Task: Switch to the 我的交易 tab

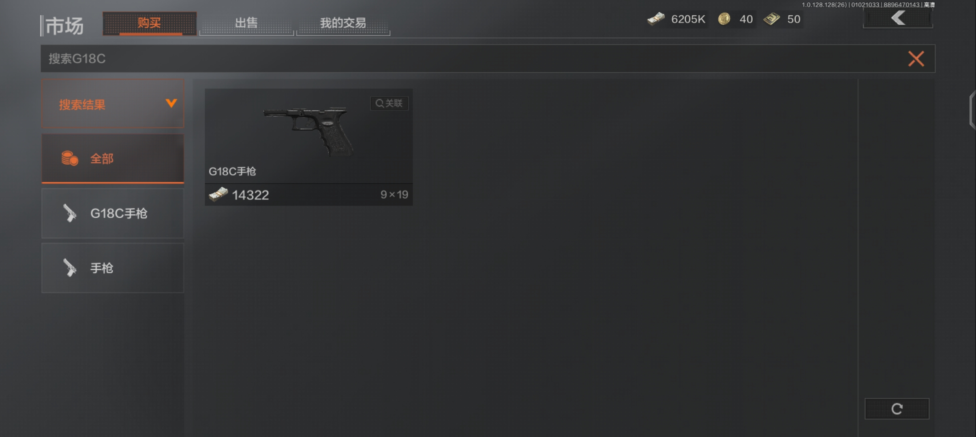Action: 343,23
